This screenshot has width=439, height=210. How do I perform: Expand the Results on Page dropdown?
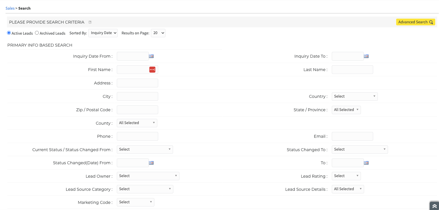[158, 33]
